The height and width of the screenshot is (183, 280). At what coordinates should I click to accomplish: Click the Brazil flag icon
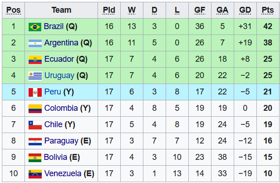click(x=34, y=27)
